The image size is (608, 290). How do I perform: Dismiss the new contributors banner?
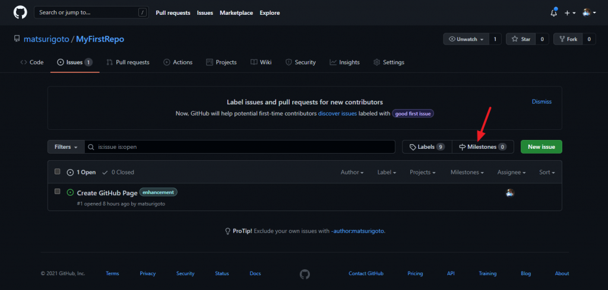(541, 101)
